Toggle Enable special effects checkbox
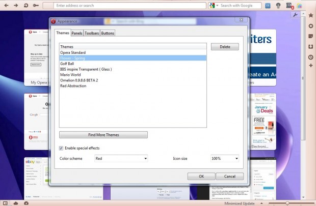The image size is (316, 206). (x=61, y=148)
